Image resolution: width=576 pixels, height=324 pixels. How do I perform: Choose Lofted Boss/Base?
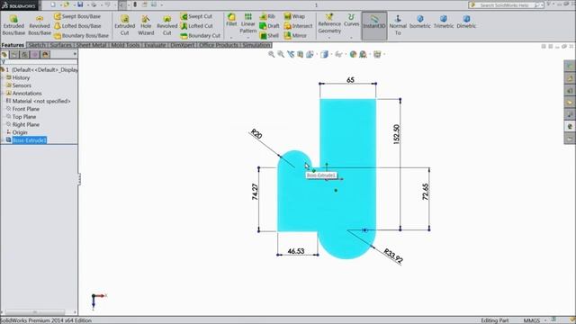[x=77, y=26]
